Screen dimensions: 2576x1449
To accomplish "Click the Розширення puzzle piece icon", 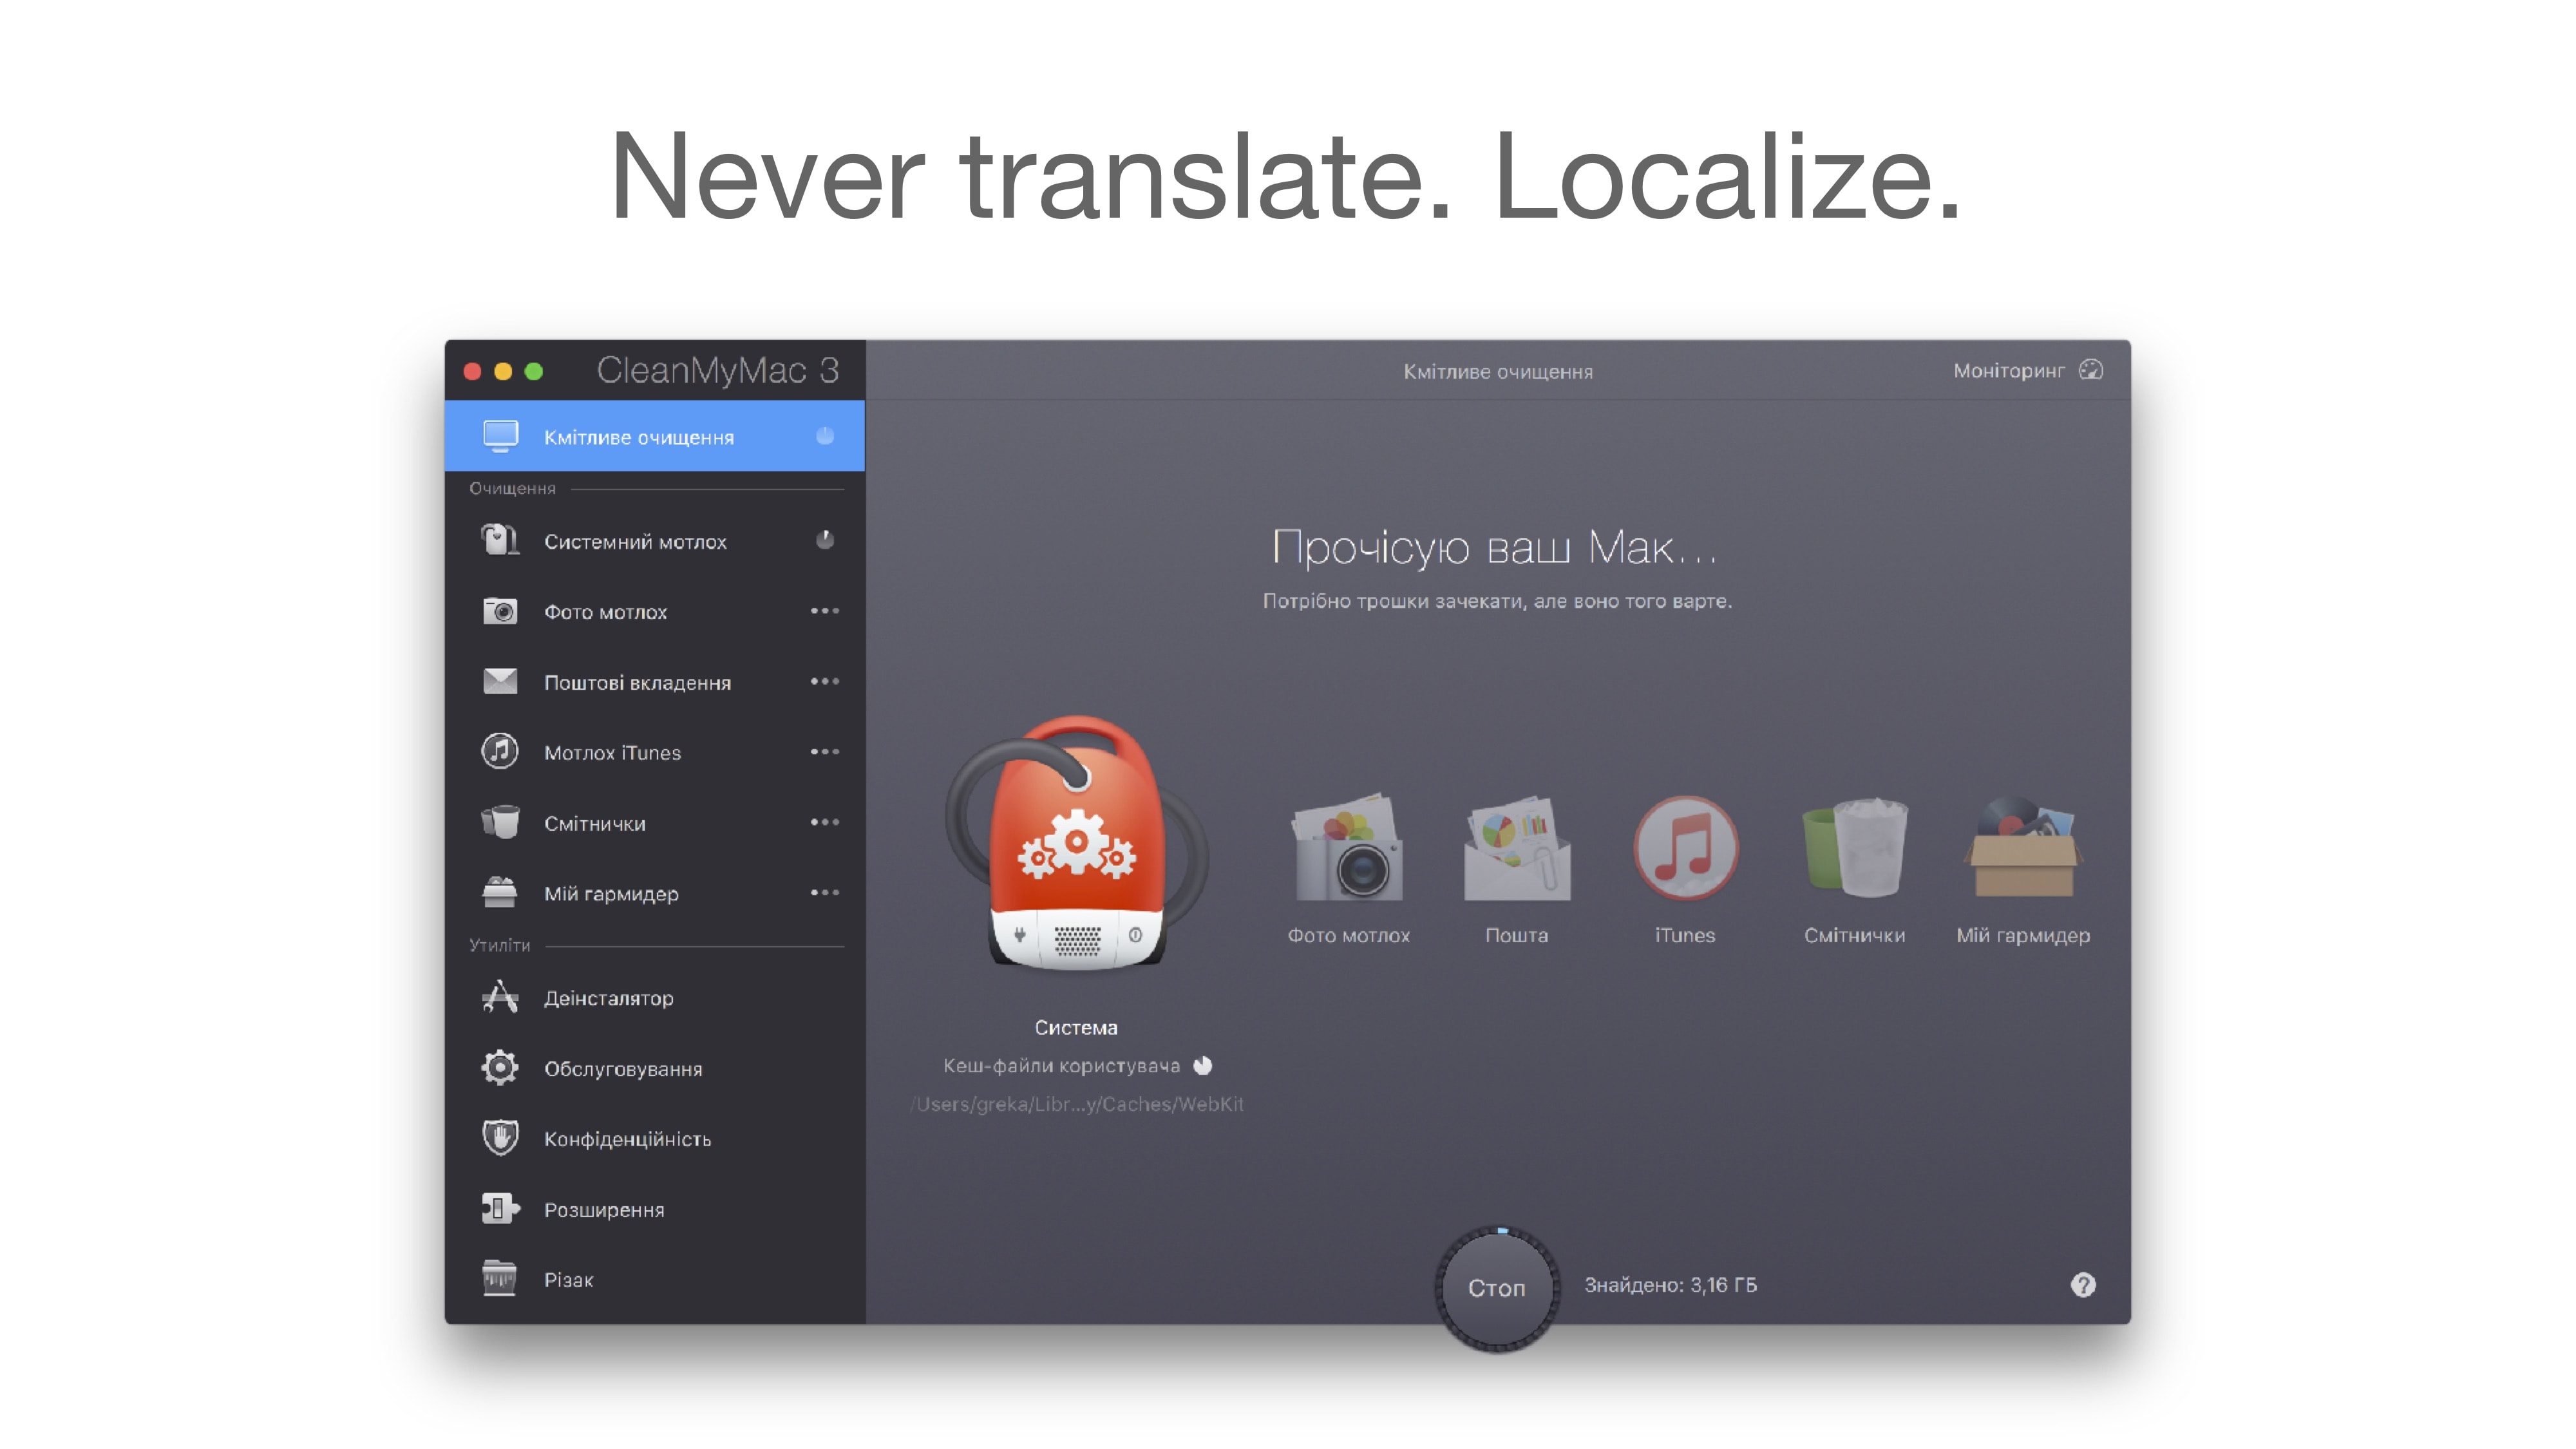I will (x=500, y=1209).
